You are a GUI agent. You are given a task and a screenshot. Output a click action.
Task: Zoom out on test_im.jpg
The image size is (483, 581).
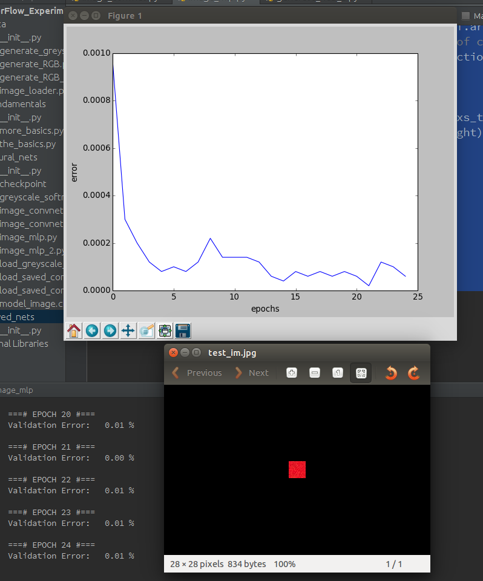pos(315,373)
